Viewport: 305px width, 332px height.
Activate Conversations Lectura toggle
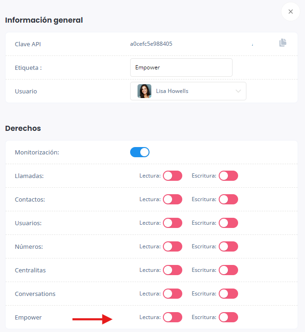click(x=173, y=294)
